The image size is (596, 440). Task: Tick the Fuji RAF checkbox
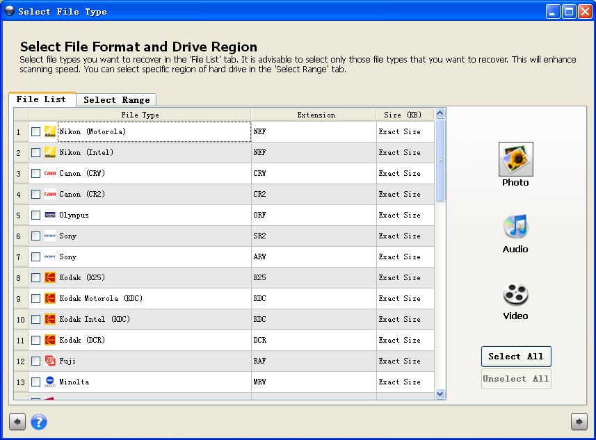click(35, 361)
